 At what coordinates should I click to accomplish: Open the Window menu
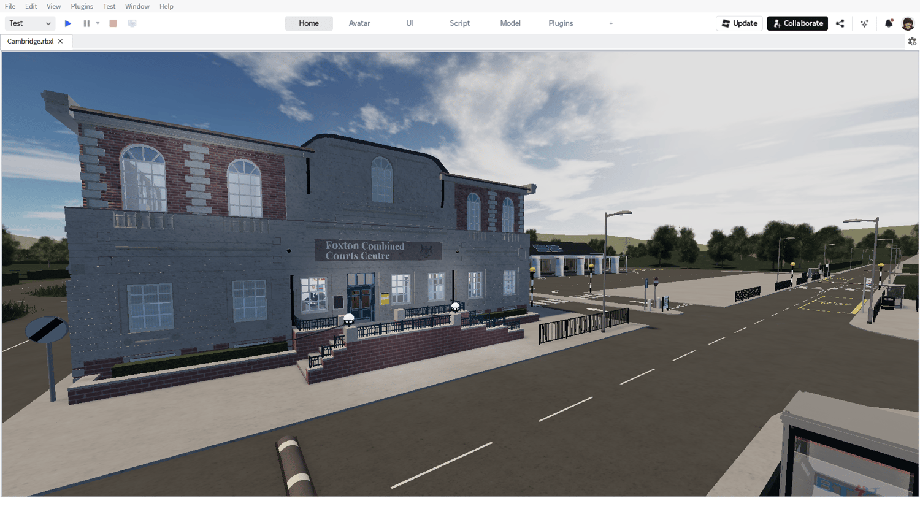point(137,6)
